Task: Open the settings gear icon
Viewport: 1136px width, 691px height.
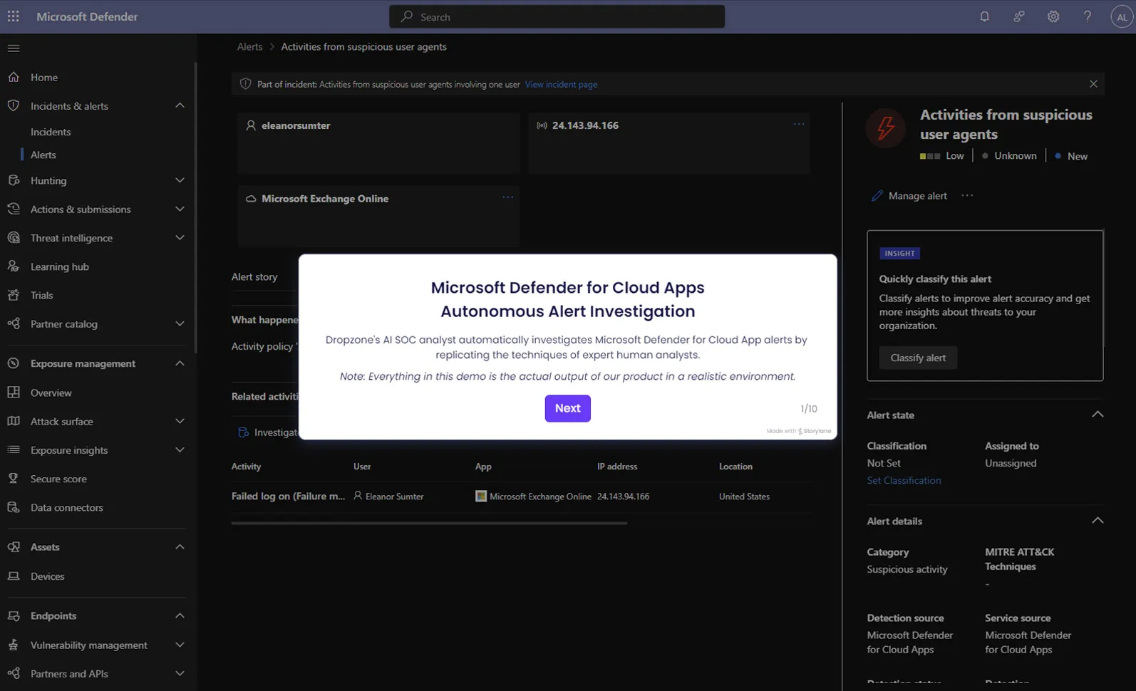Action: tap(1053, 16)
